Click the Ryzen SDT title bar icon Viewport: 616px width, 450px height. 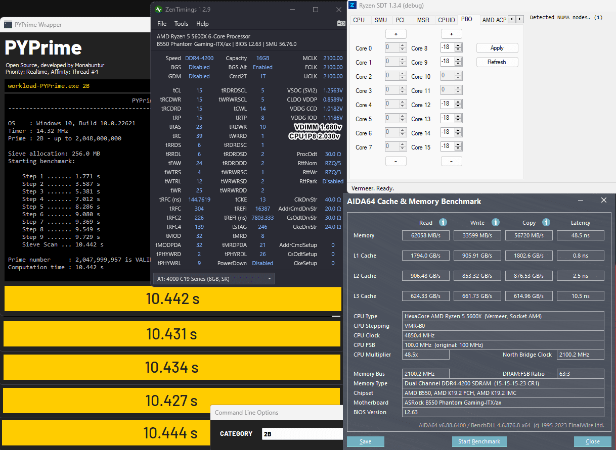(x=352, y=6)
